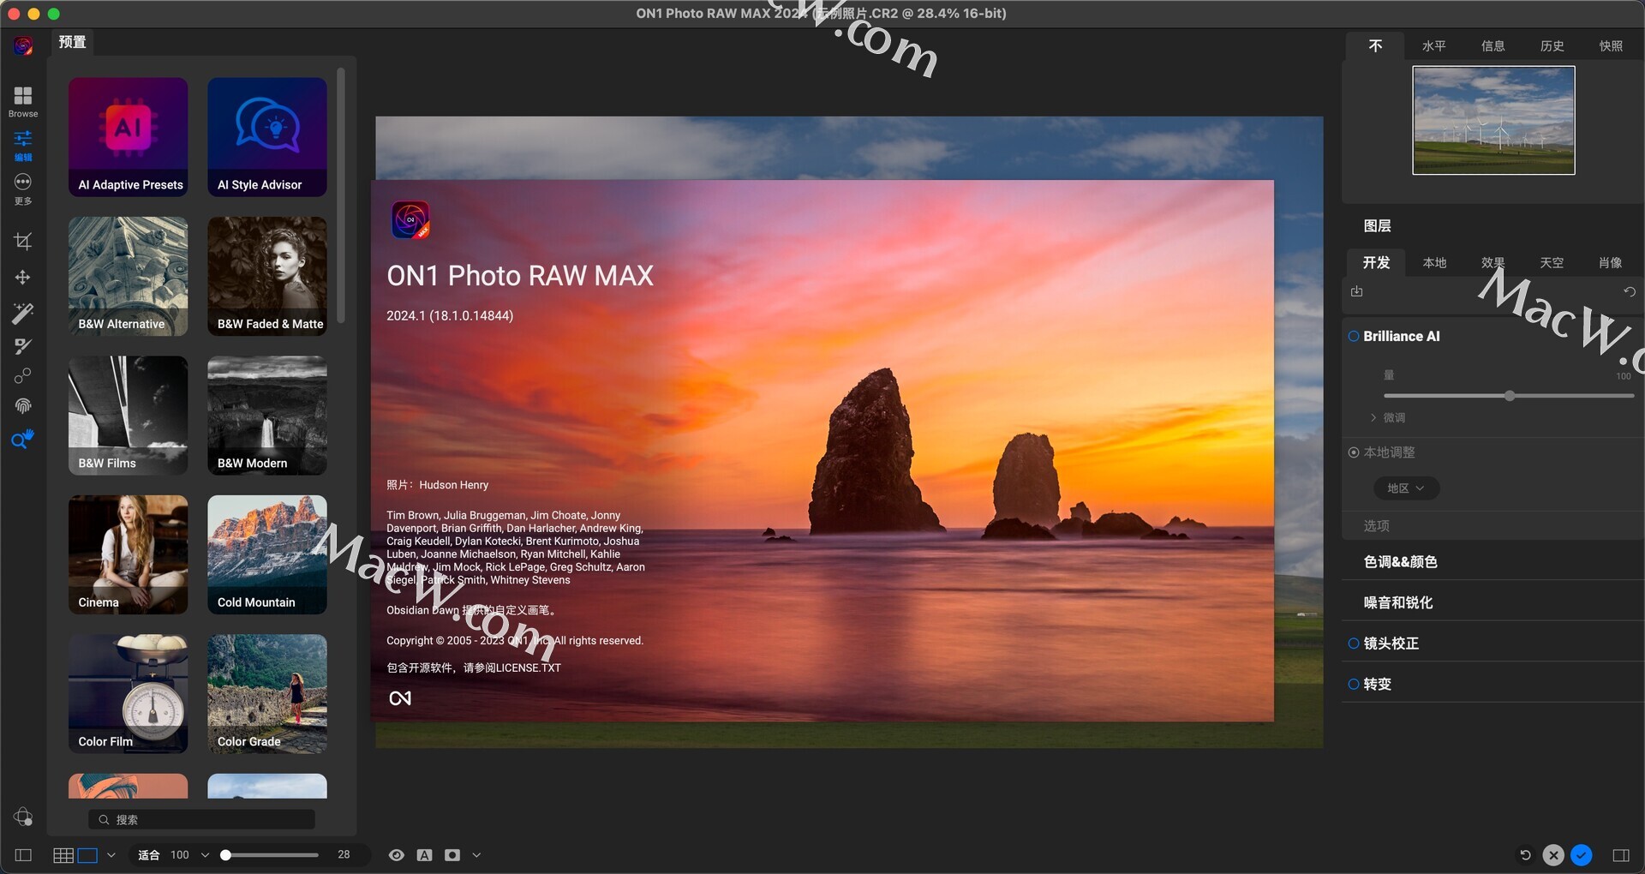Expand 选项 options section
The image size is (1645, 874).
point(1376,525)
